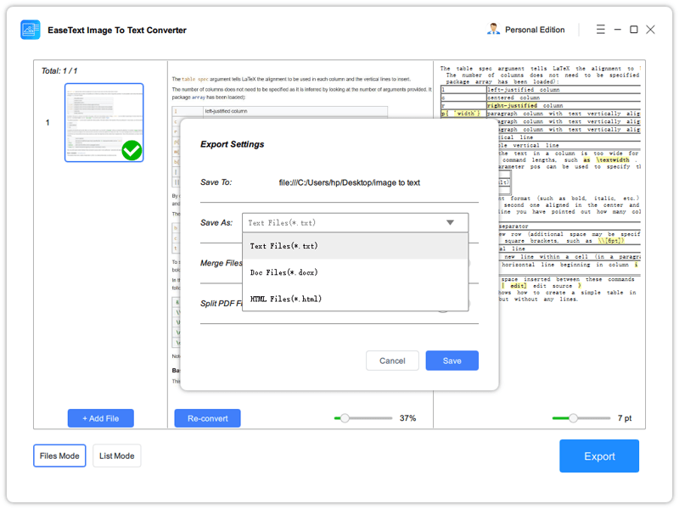The image size is (679, 509).
Task: Click the Personal Edition label
Action: pyautogui.click(x=535, y=30)
